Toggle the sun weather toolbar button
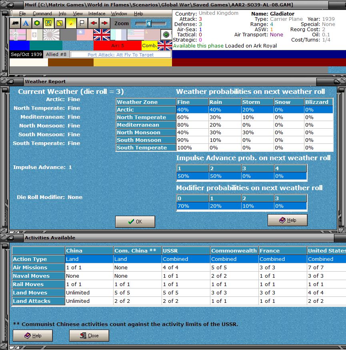346x350 pixels. tap(71, 23)
